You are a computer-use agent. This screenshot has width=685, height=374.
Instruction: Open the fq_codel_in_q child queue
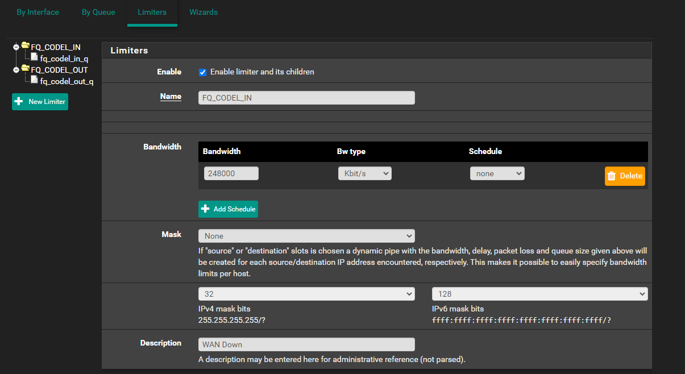click(x=64, y=59)
